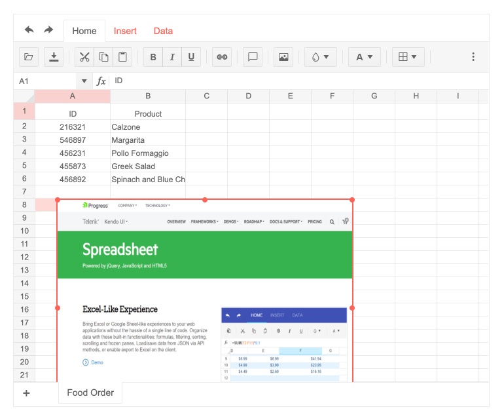Viewport: 504px width, 420px height.
Task: Click the green Spreadsheet banner in image
Action: (x=205, y=255)
